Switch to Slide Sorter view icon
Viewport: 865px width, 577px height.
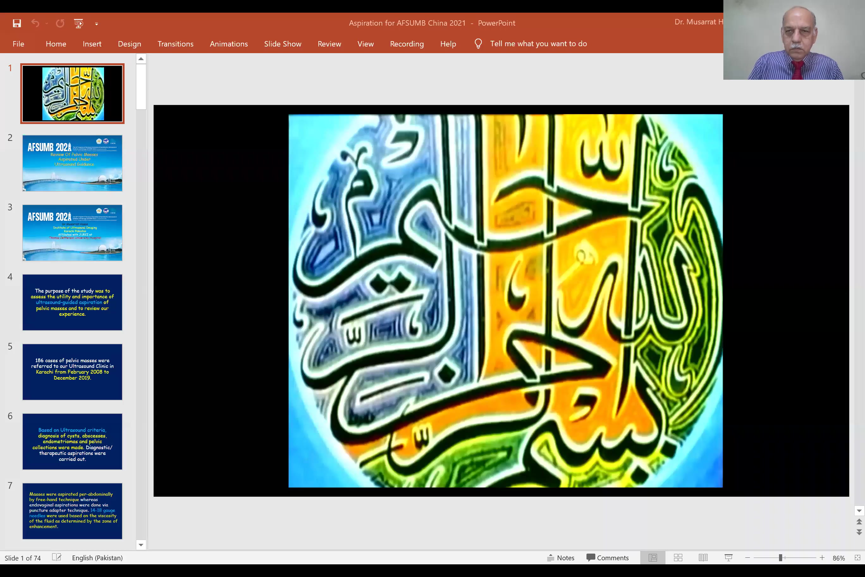(678, 557)
